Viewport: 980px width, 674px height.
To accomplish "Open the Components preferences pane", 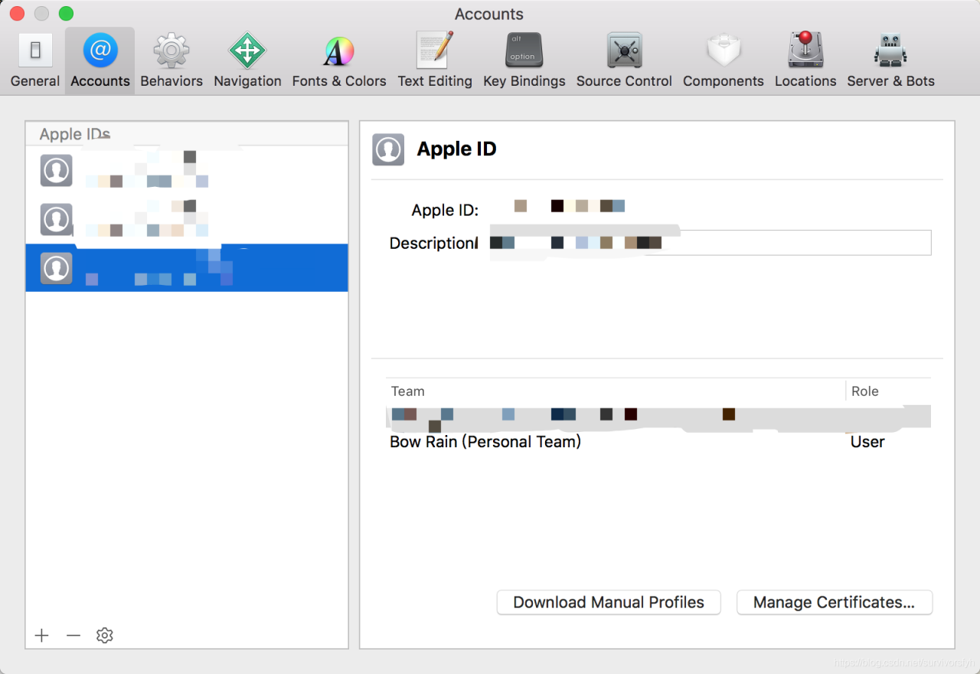I will 723,61.
